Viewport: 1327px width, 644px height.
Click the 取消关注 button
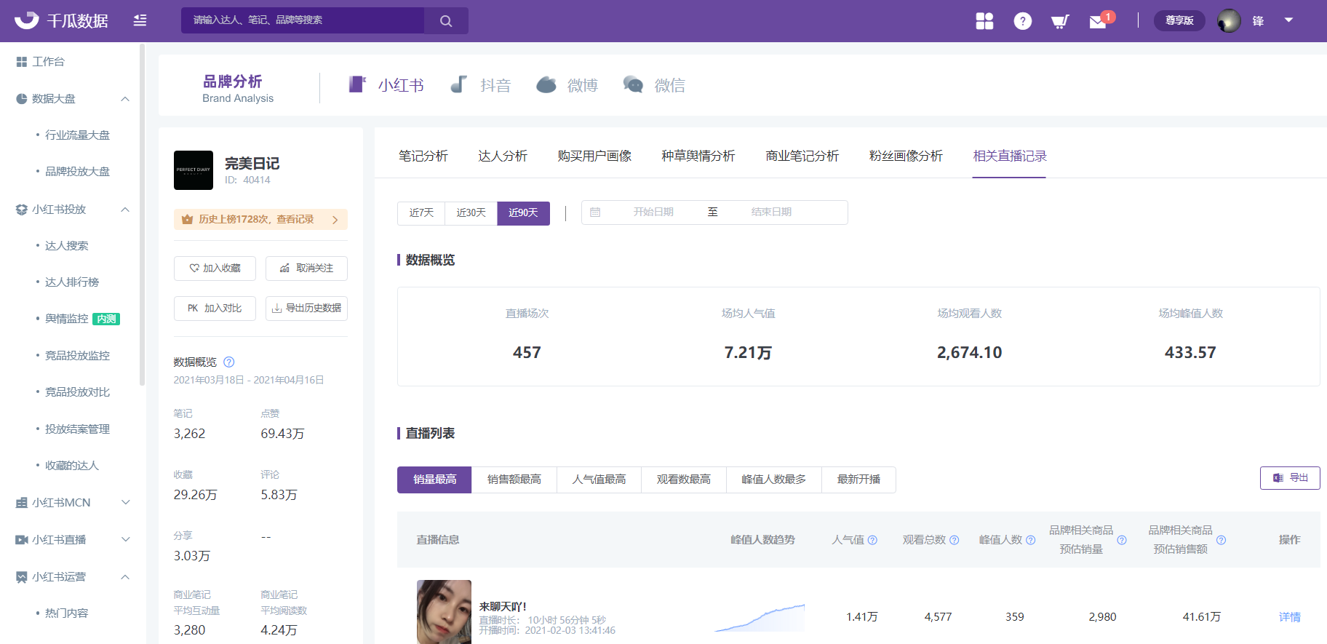pos(306,268)
